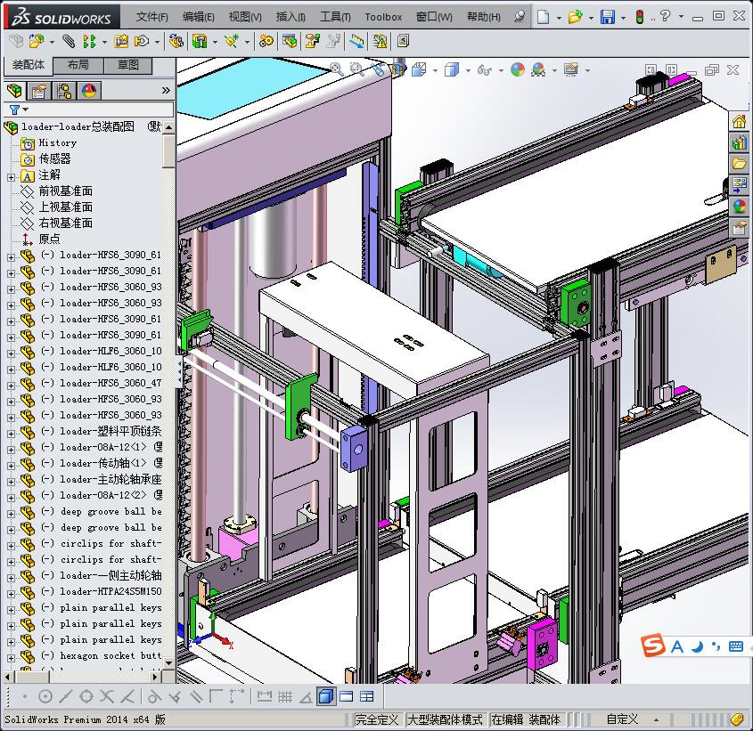Open the Zoom to Area tool
This screenshot has width=753, height=731.
coord(356,69)
